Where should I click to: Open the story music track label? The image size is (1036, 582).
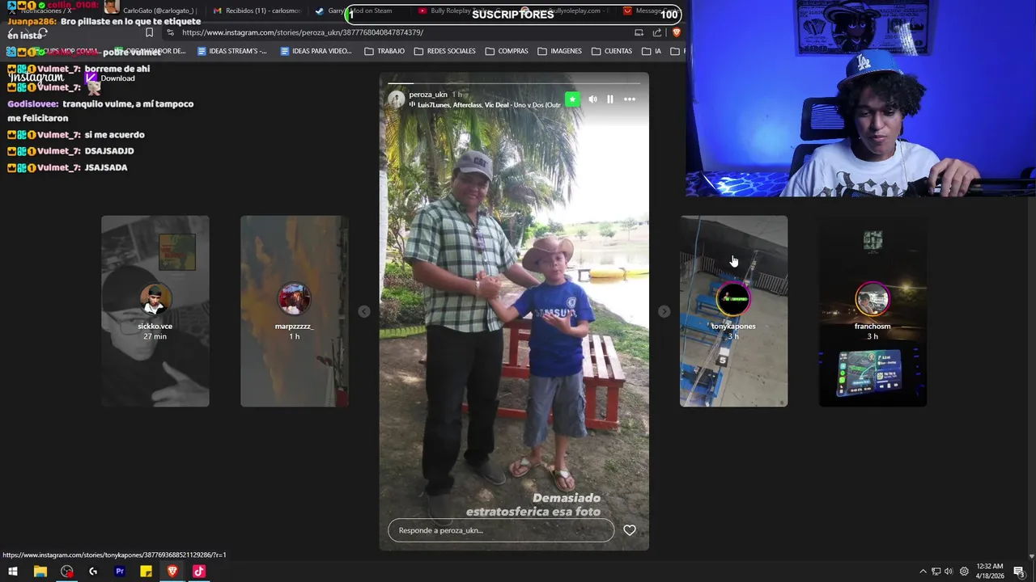coord(485,105)
